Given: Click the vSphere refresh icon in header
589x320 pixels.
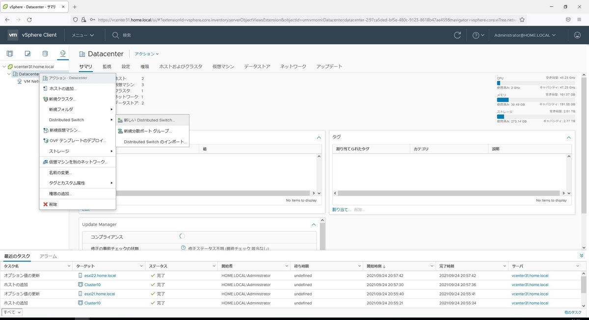Looking at the screenshot, I should coord(457,35).
